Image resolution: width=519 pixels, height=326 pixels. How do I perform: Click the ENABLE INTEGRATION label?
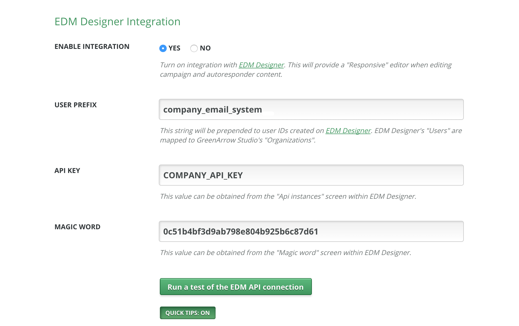(92, 46)
